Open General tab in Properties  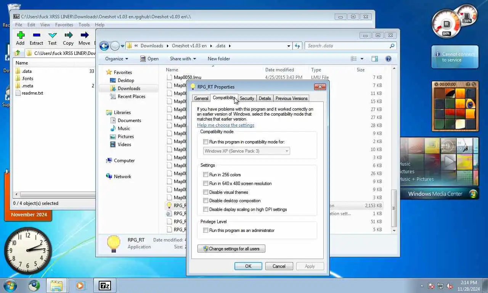[x=201, y=98]
